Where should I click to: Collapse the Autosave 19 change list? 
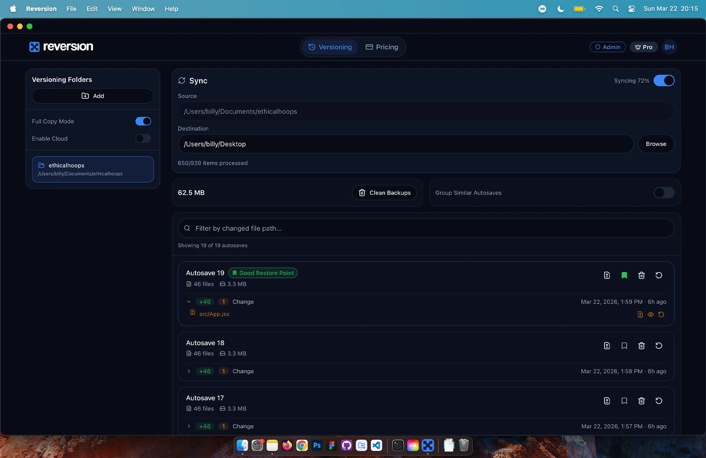tap(189, 302)
